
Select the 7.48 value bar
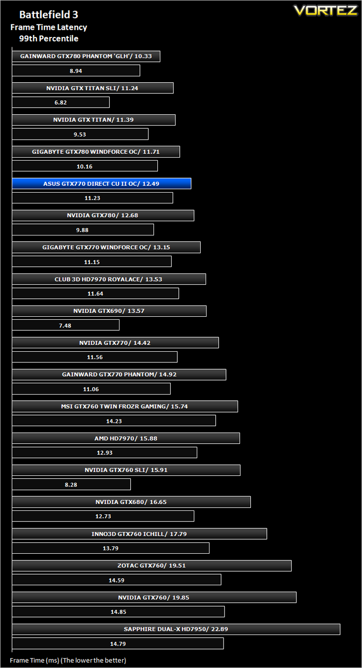66,325
